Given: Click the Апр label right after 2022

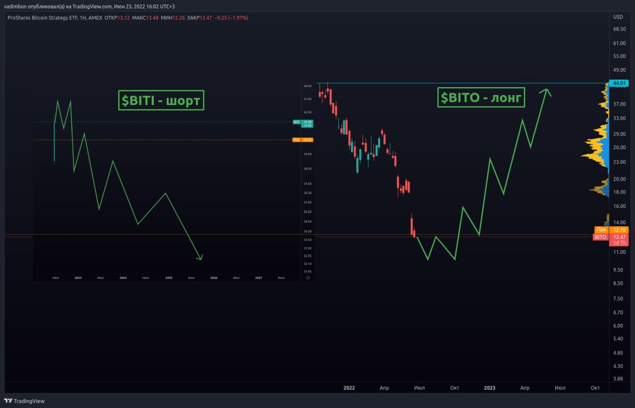Looking at the screenshot, I should 384,388.
